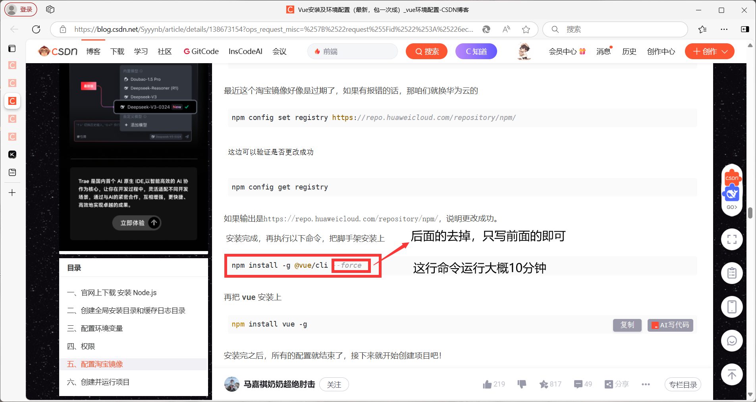The height and width of the screenshot is (402, 756).
Task: Open browser settings and more menu
Action: point(724,29)
